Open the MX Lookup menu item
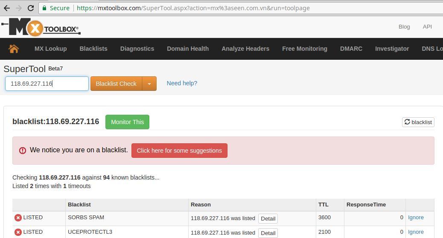 tap(50, 49)
